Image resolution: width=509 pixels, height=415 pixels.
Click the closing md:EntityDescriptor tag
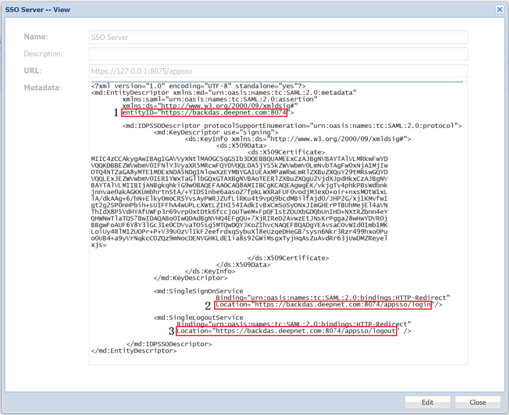click(x=134, y=351)
